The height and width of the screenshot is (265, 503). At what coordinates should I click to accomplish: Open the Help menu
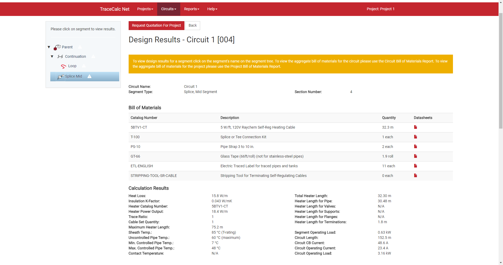point(212,9)
